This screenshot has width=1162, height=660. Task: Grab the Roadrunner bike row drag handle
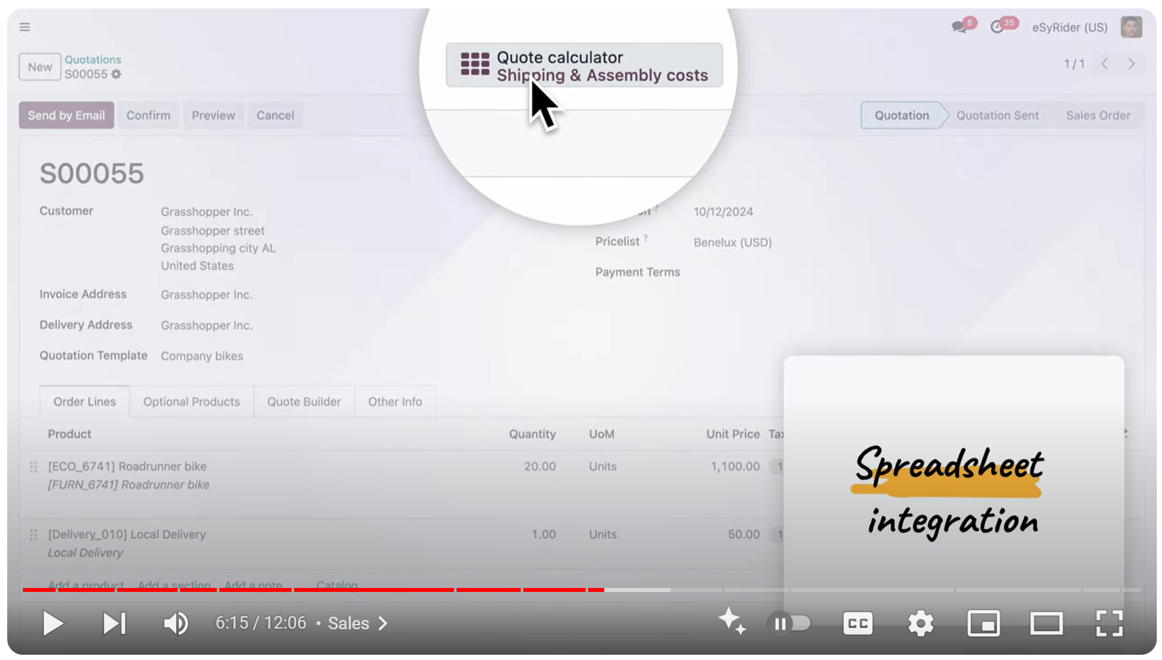coord(33,467)
